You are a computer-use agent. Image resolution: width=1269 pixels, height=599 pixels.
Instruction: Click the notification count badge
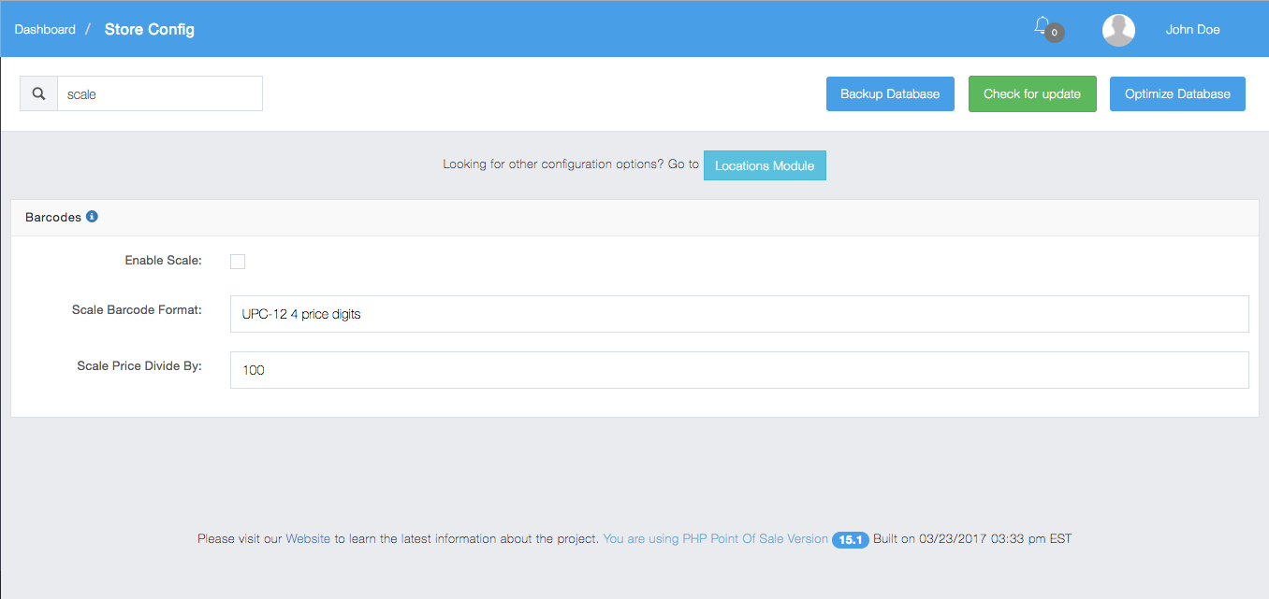(1055, 33)
